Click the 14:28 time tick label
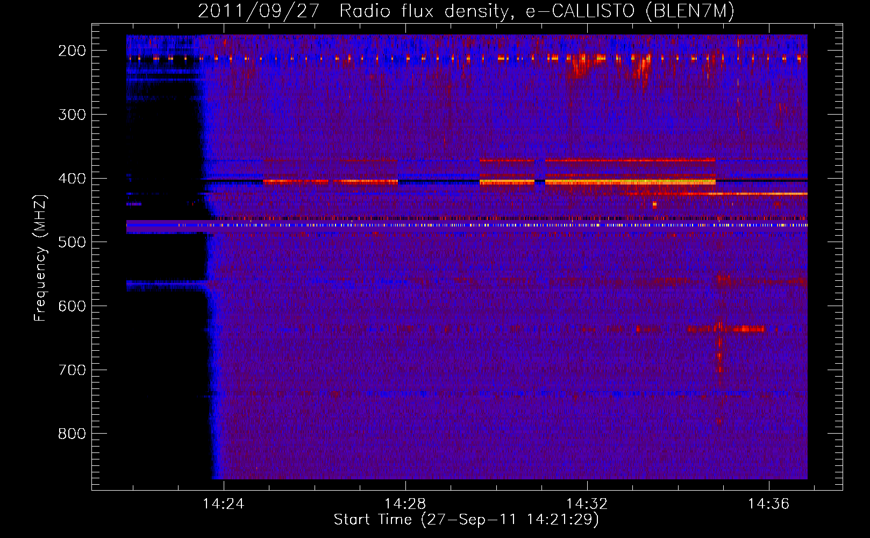Screen dimensions: 870x538 405,504
